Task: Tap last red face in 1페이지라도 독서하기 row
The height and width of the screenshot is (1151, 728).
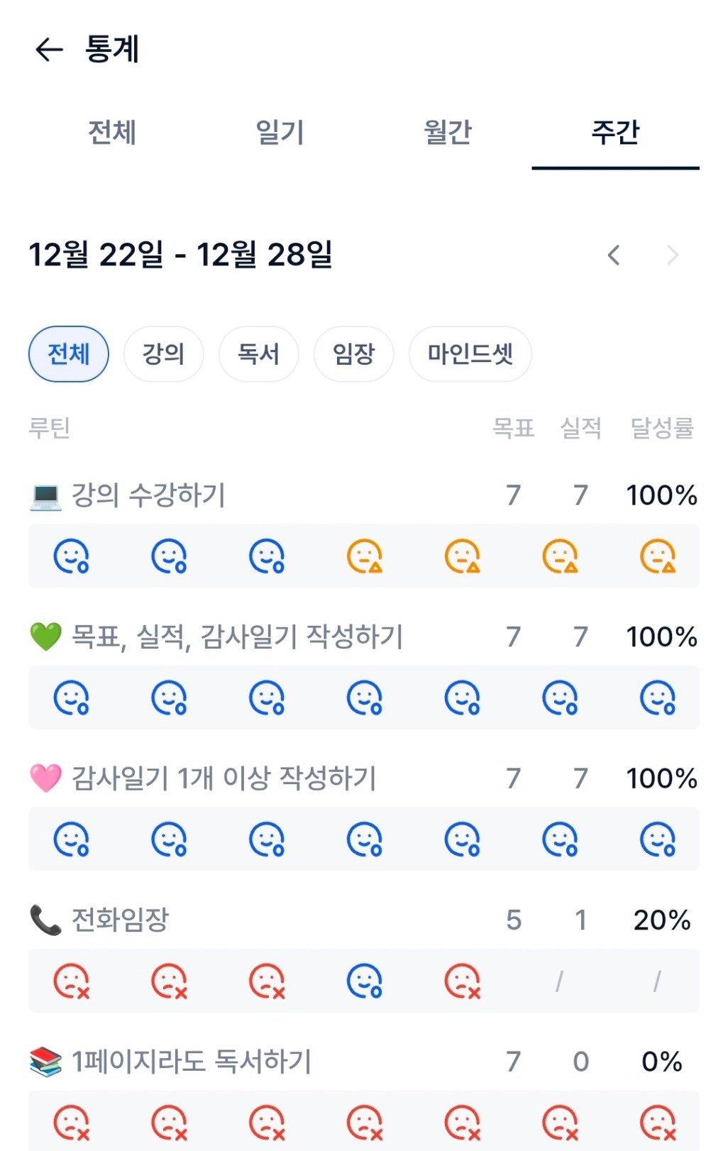Action: (x=658, y=1123)
